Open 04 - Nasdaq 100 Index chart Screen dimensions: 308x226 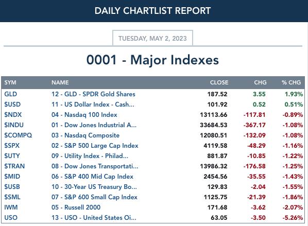84,115
